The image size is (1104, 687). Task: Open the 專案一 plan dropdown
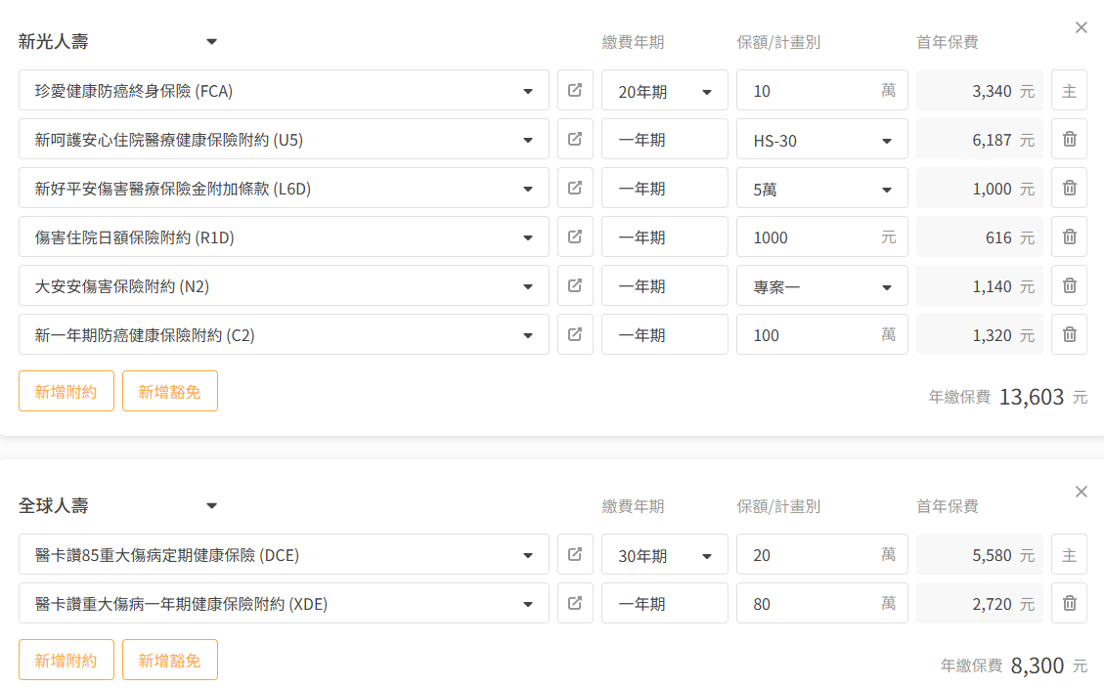click(821, 286)
